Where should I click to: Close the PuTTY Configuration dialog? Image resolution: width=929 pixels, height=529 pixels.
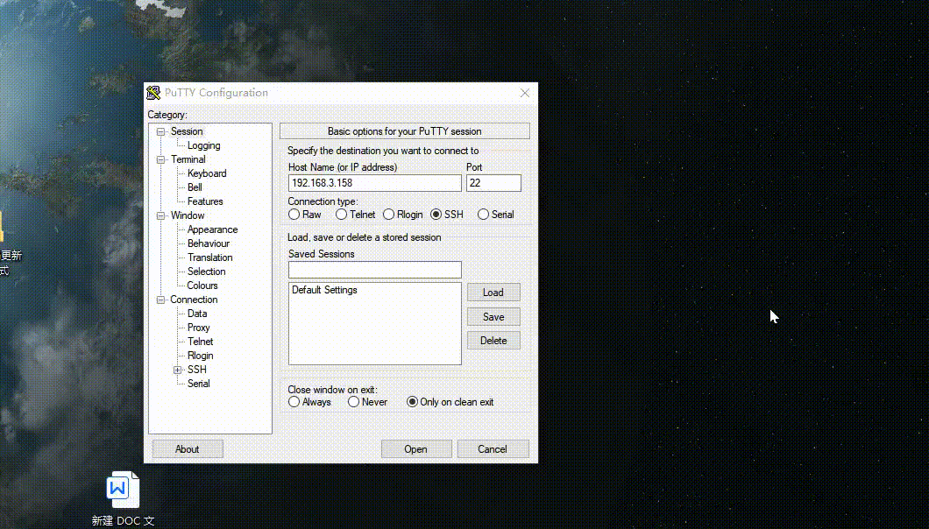coord(525,93)
